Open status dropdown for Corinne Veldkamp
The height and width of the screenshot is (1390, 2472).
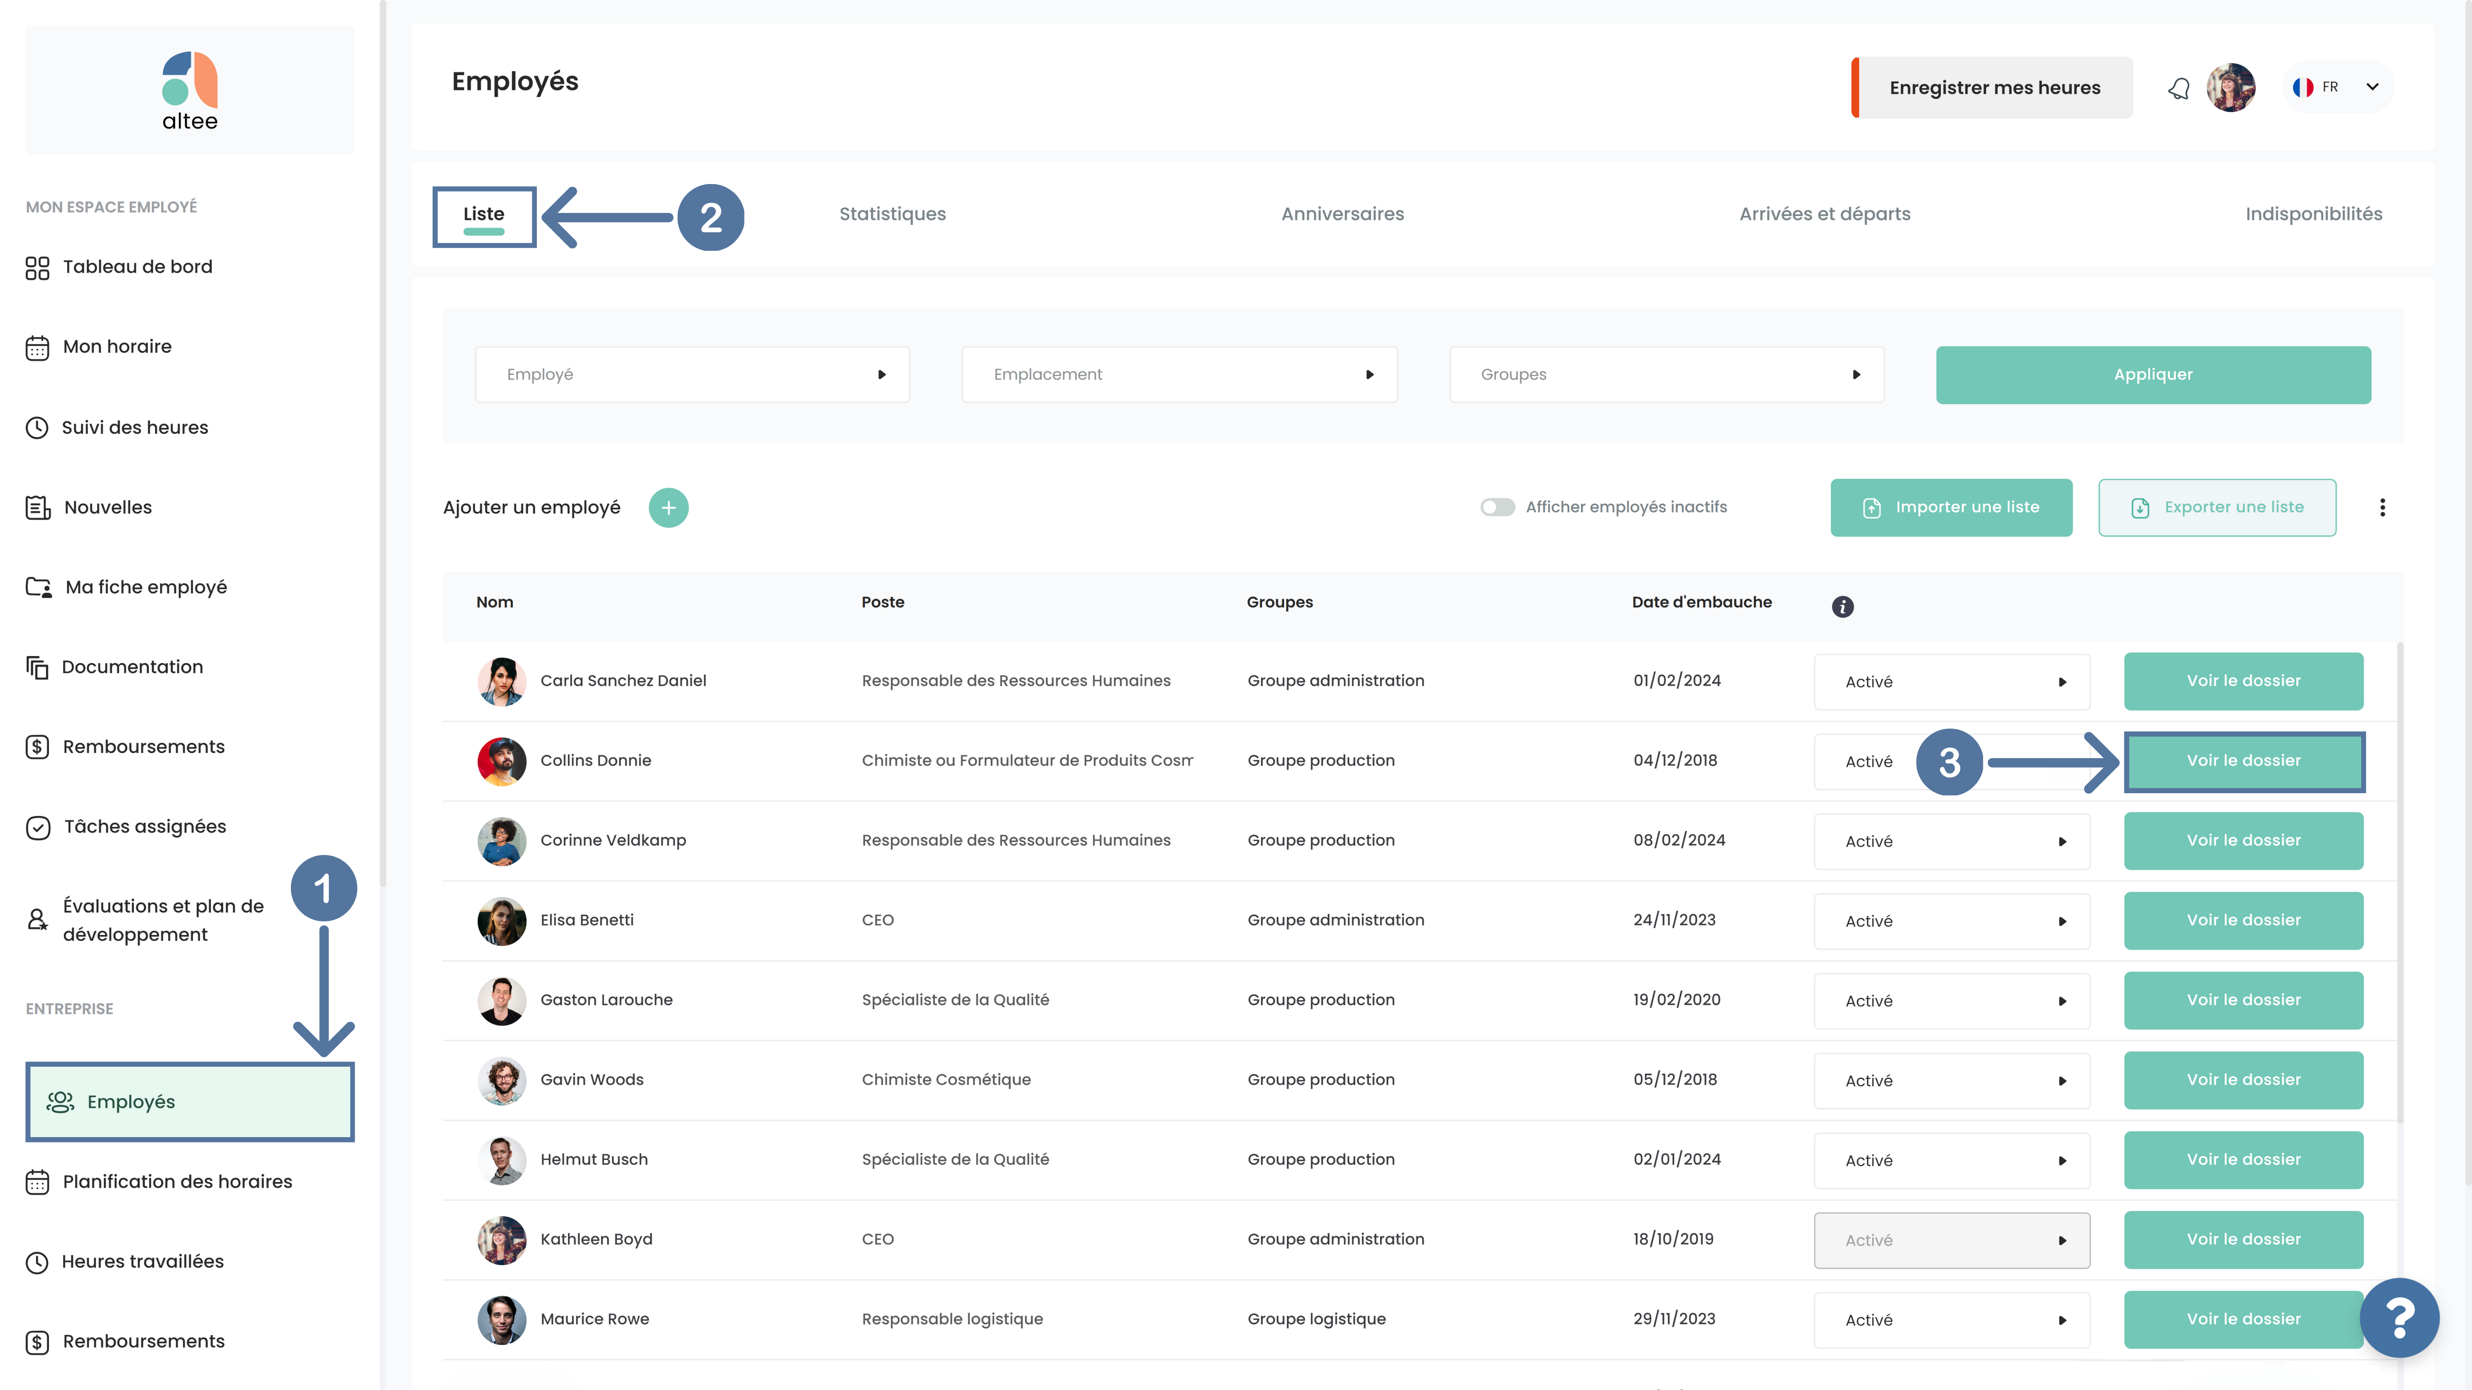point(1952,841)
